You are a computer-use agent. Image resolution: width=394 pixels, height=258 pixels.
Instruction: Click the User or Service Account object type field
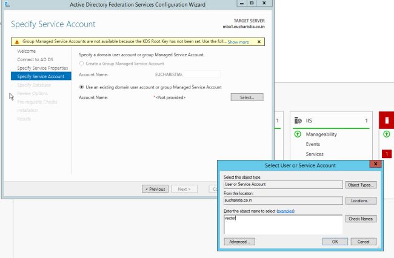(x=283, y=185)
